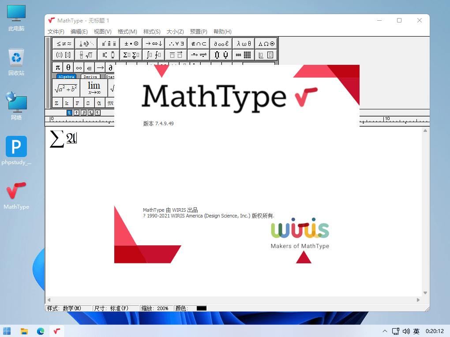Click the 样式: 数学 status bar field
450x337 pixels.
69,308
